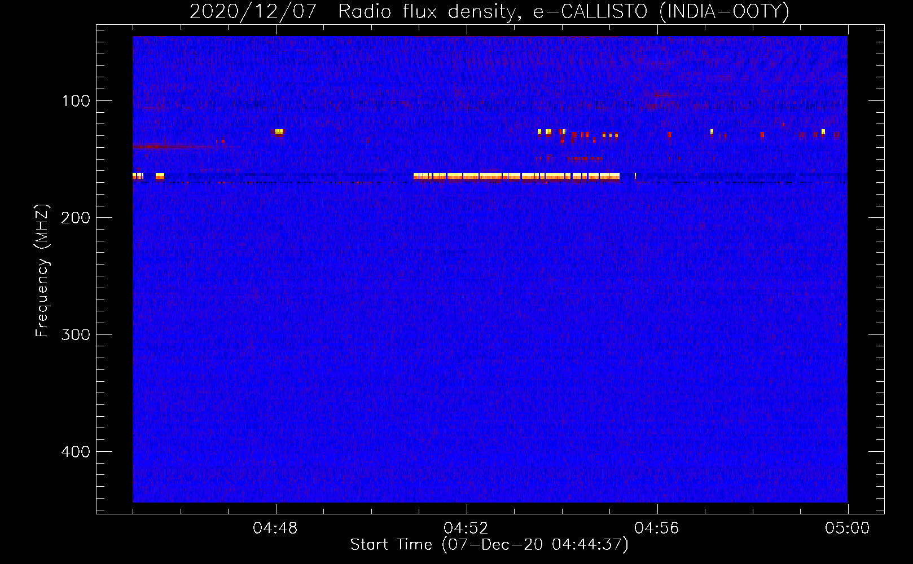Click the 'Start Time (07-Dec-20 04:44:37)' label
The width and height of the screenshot is (913, 564).
click(x=489, y=545)
